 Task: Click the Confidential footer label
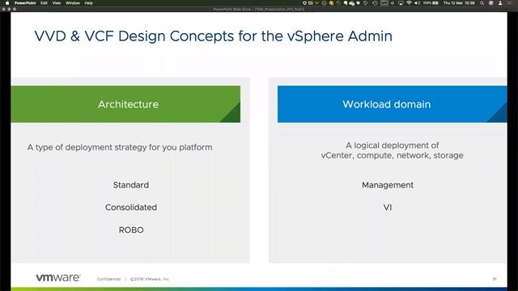click(108, 279)
